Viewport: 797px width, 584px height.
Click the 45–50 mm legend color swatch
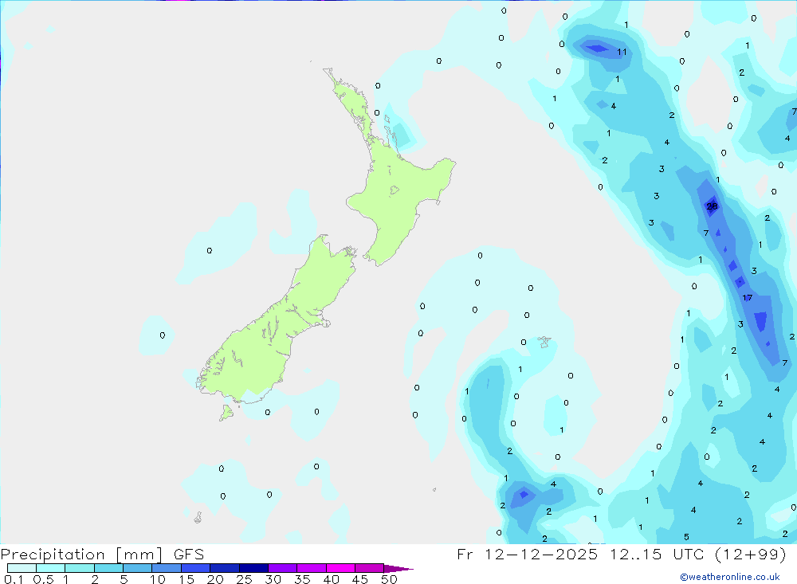(370, 568)
